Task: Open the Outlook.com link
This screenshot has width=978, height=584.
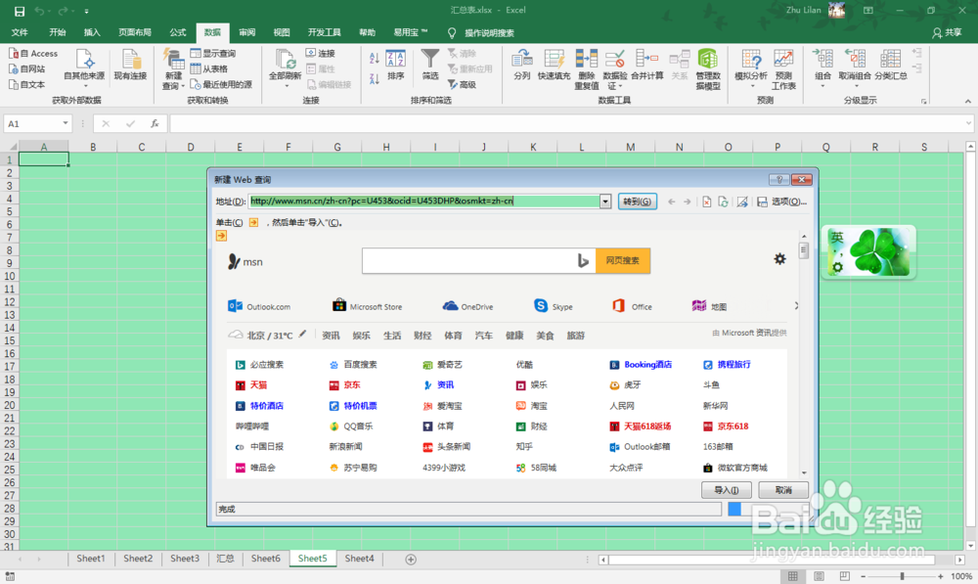Action: pyautogui.click(x=259, y=306)
